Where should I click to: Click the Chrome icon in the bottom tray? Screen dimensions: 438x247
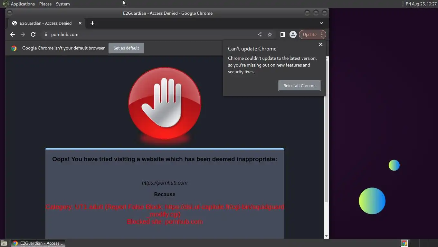pyautogui.click(x=404, y=243)
